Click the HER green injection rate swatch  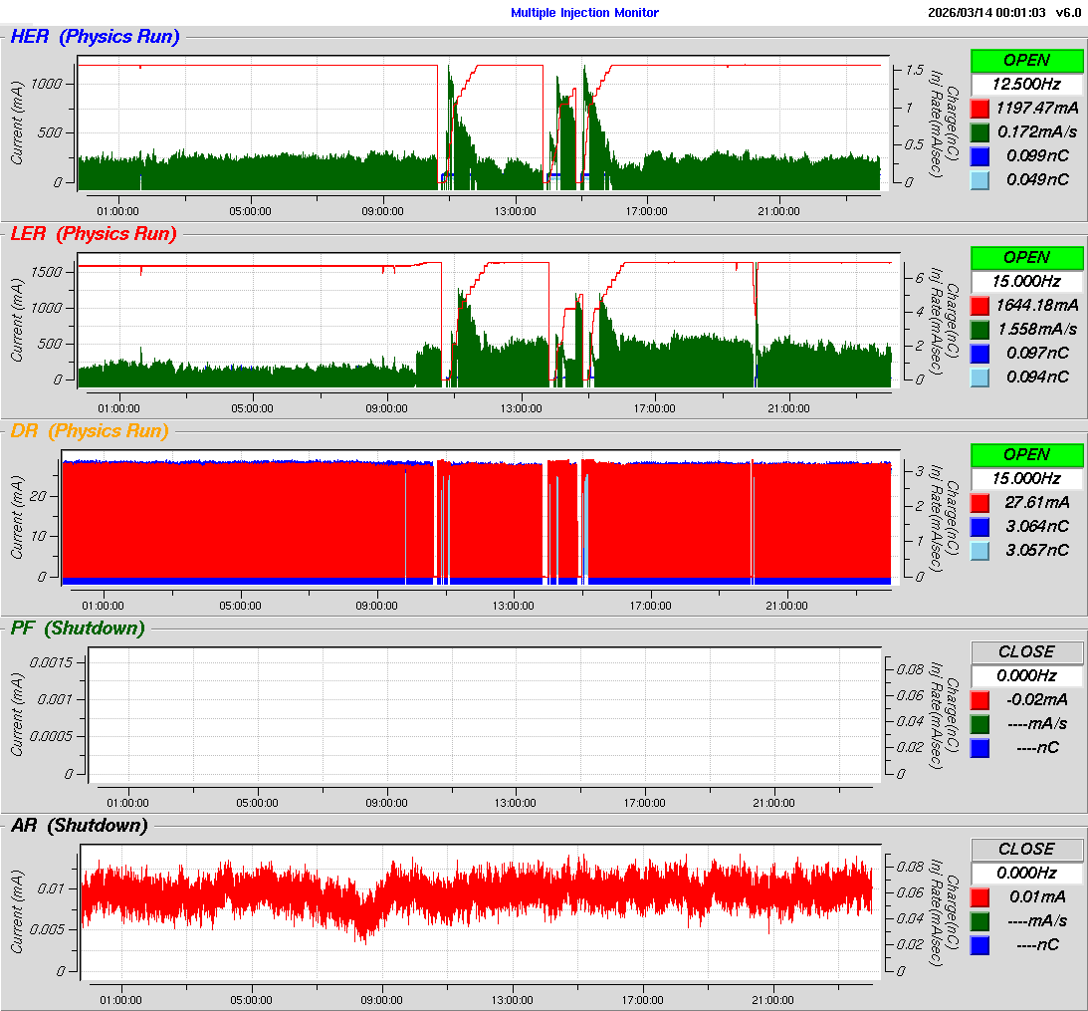pos(979,131)
